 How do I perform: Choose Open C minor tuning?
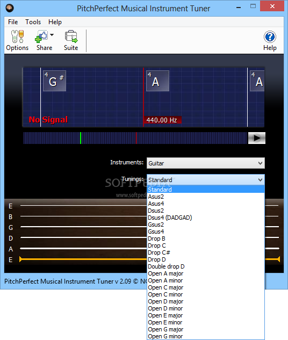point(206,294)
